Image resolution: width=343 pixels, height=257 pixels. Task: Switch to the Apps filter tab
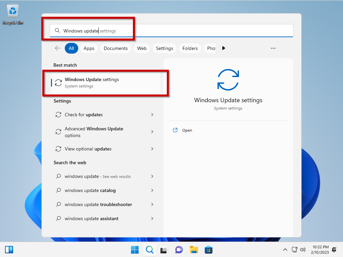(89, 48)
